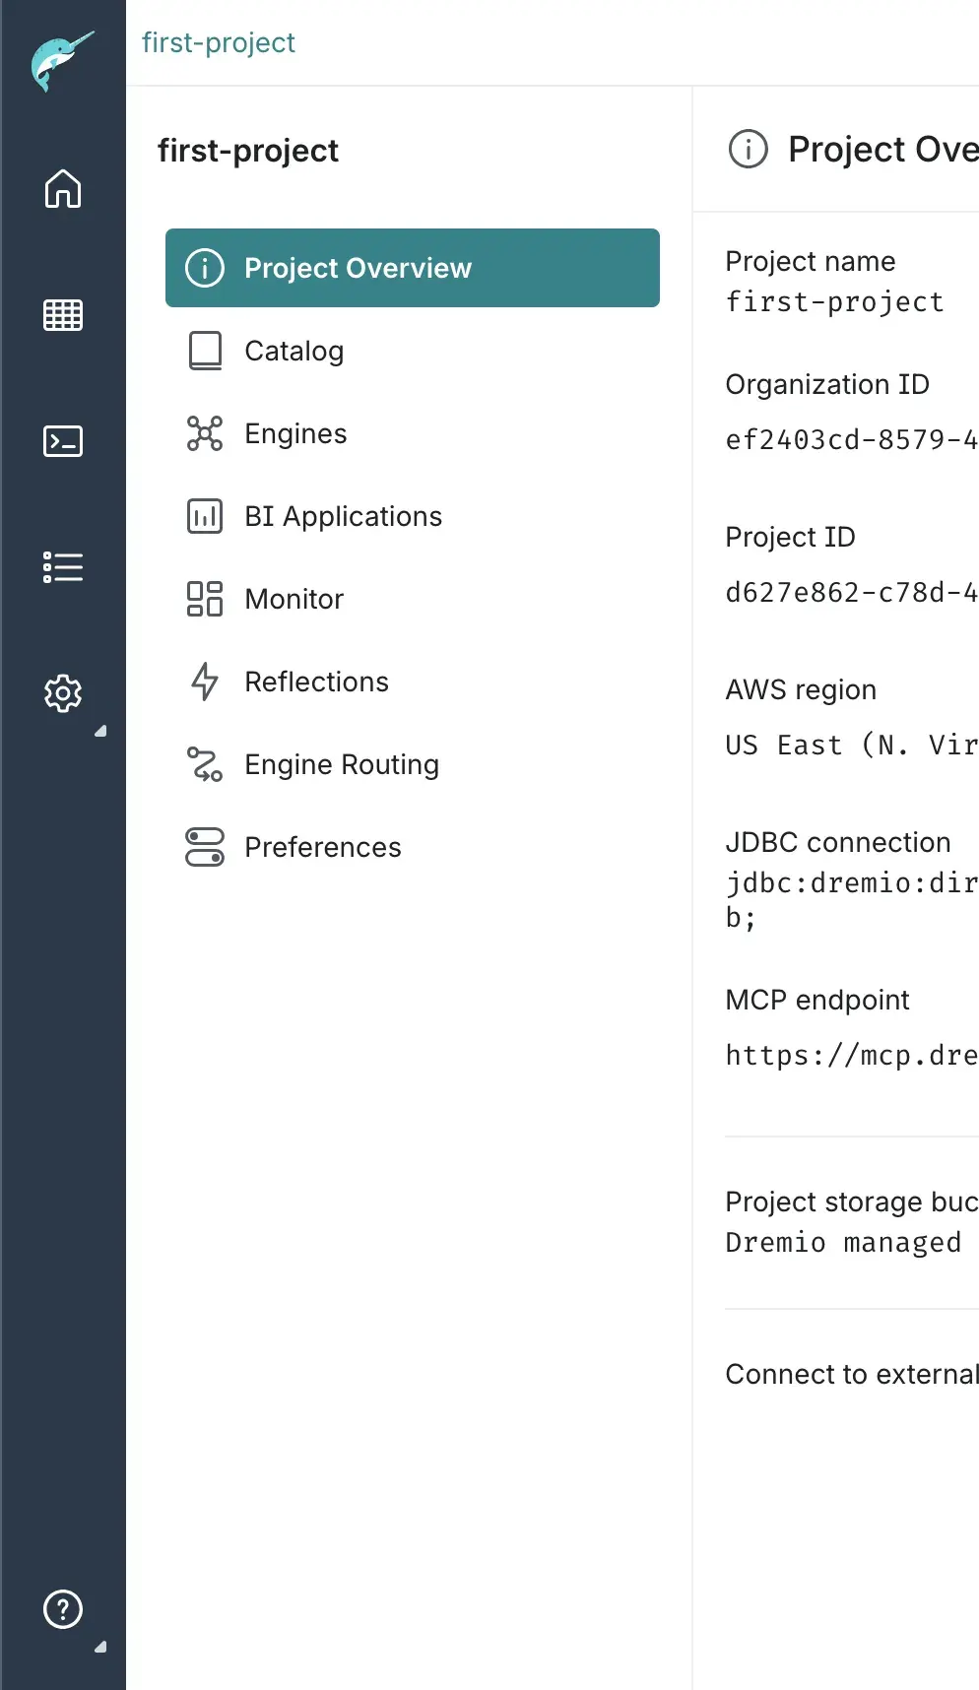Click the info icon beside Project Overview heading
Screen dimensions: 979x1690
(749, 150)
